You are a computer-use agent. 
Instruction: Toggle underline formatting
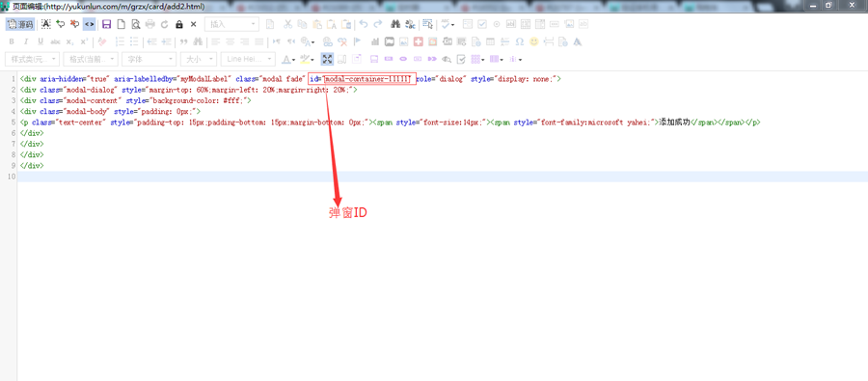pyautogui.click(x=41, y=41)
